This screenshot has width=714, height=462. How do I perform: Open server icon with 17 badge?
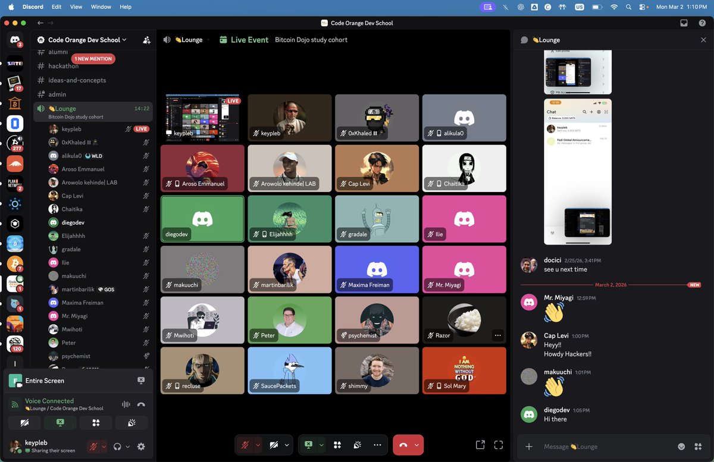(15, 83)
